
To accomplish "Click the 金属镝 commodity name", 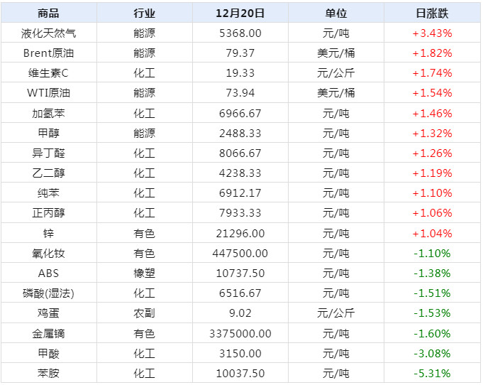I will click(x=49, y=333).
